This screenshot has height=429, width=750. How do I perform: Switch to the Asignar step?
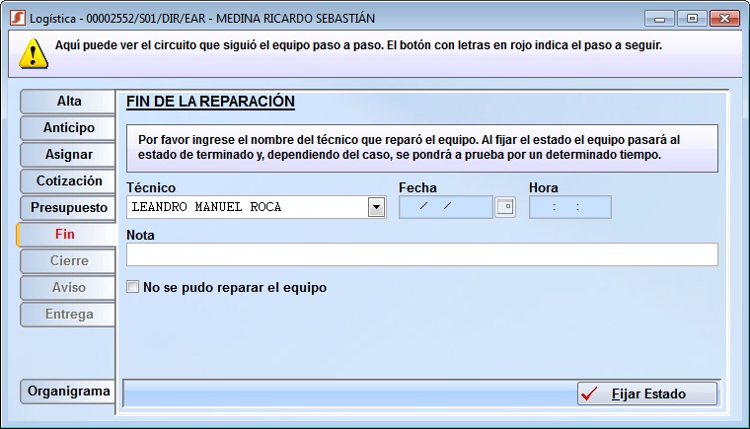pos(68,155)
